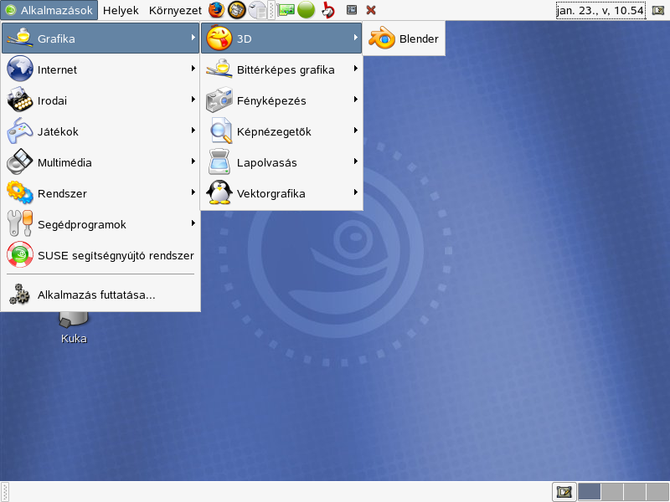Screen dimensions: 670x502
Task: Expand the Képnézegetők submenu arrow
Action: 355,131
